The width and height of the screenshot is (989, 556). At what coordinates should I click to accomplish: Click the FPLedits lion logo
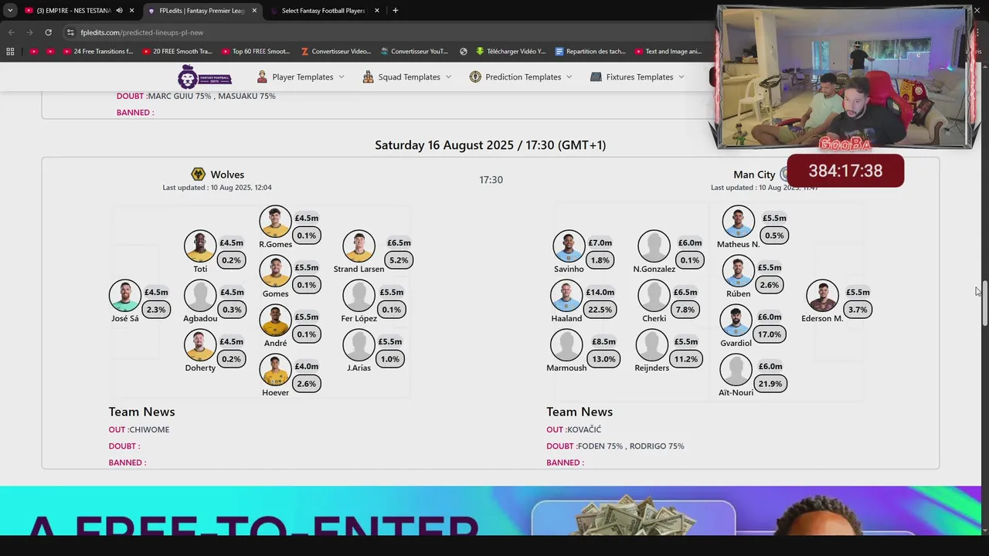(205, 77)
